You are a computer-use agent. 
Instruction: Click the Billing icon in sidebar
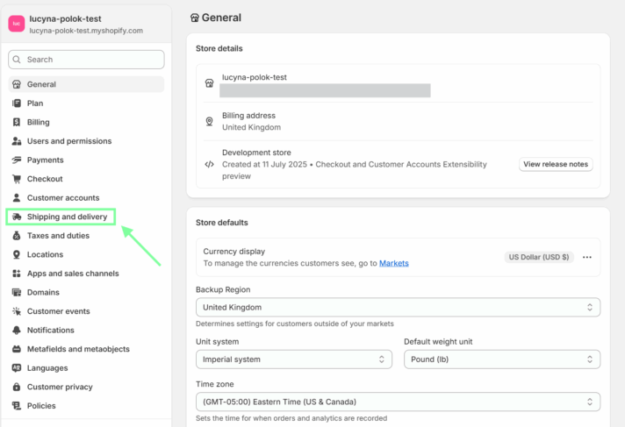point(17,123)
